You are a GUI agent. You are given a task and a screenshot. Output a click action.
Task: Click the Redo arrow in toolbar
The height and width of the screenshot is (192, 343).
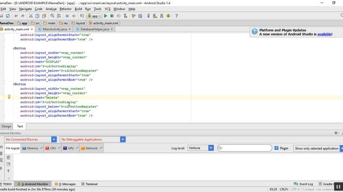(x=23, y=16)
